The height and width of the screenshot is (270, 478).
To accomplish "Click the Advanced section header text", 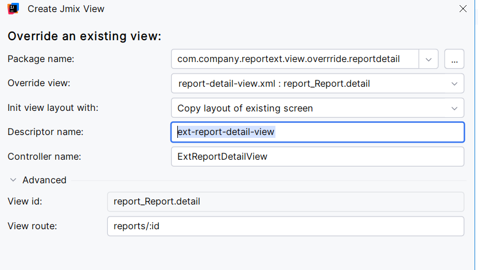I will [44, 180].
